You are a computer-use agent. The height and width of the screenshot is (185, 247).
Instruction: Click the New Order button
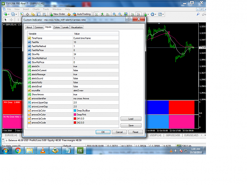[57, 14]
